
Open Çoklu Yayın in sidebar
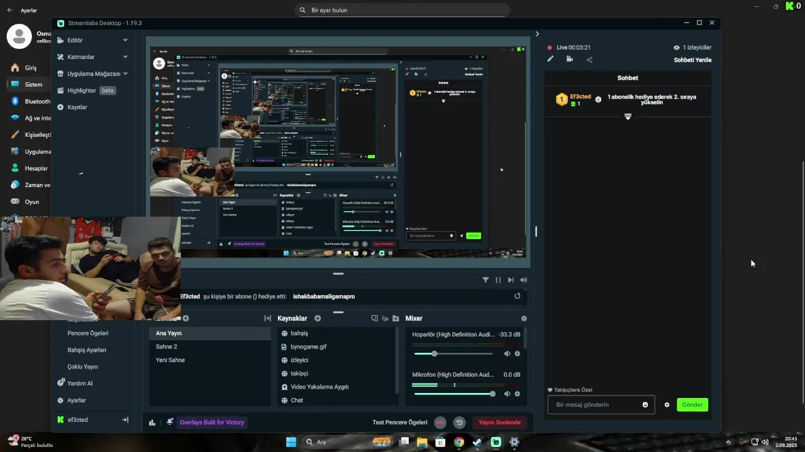coord(82,367)
